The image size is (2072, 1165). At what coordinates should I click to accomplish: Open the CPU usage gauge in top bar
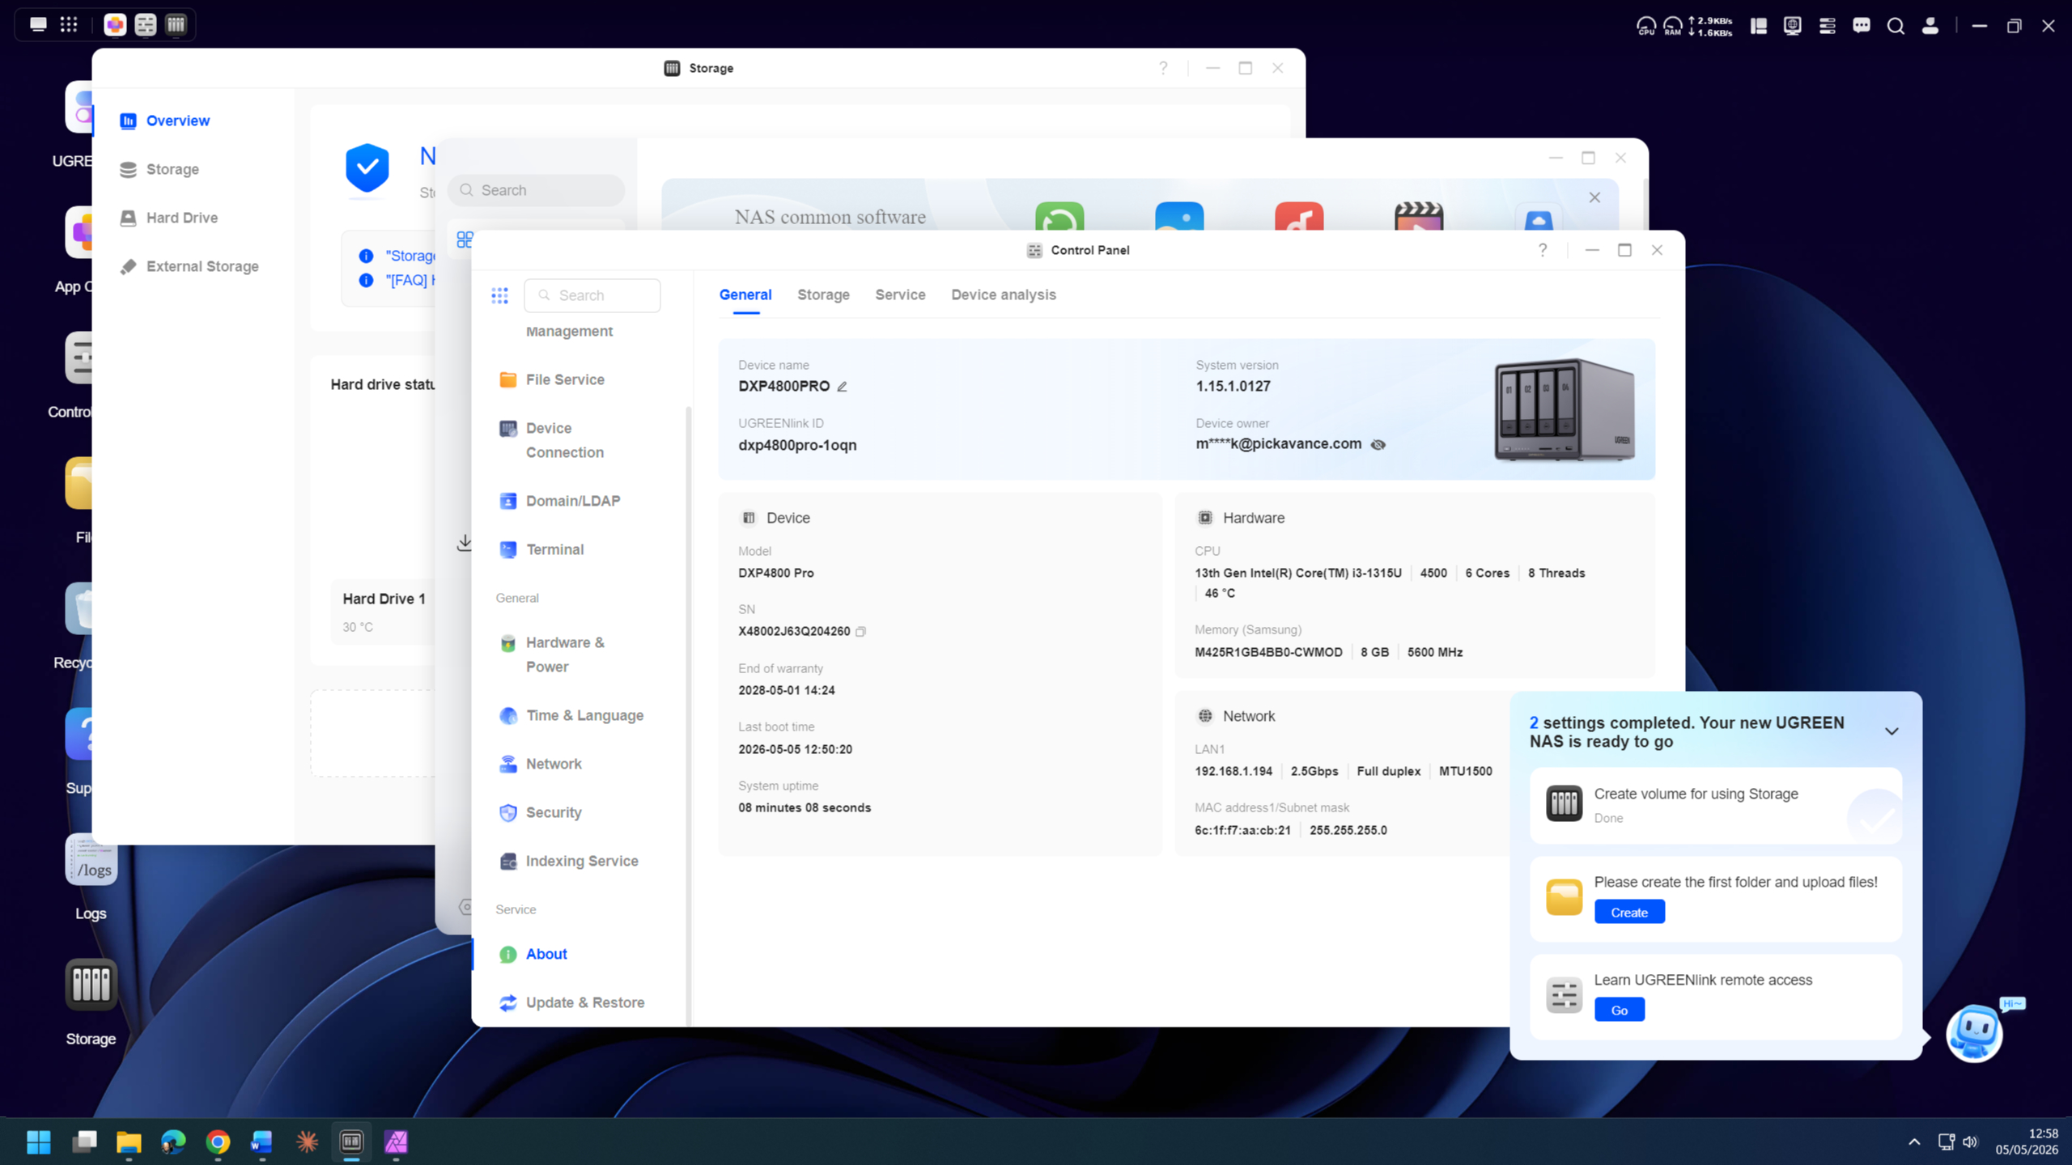coord(1646,26)
